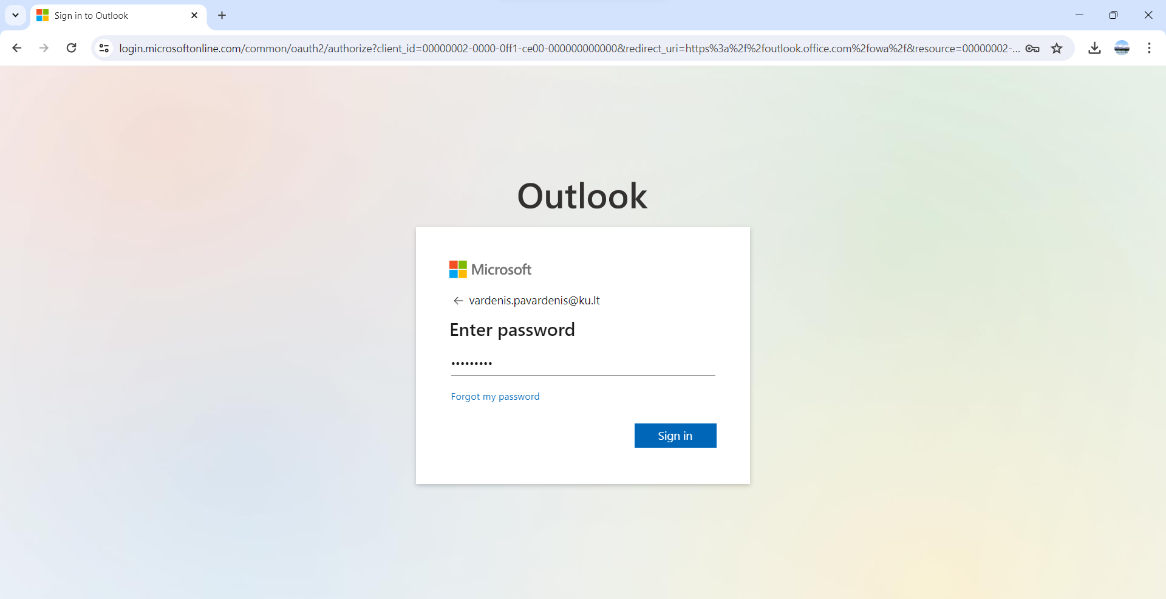The height and width of the screenshot is (599, 1166).
Task: Open the tab search chevron
Action: click(x=15, y=15)
